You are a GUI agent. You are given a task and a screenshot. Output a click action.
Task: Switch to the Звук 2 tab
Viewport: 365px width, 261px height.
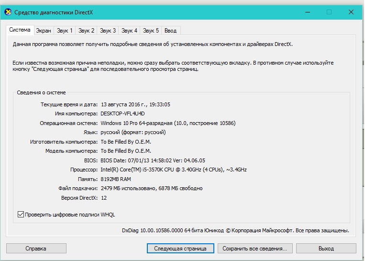(x=86, y=31)
